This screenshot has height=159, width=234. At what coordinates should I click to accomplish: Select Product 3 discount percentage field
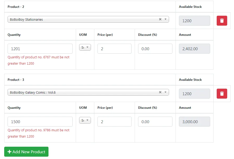pyautogui.click(x=155, y=122)
